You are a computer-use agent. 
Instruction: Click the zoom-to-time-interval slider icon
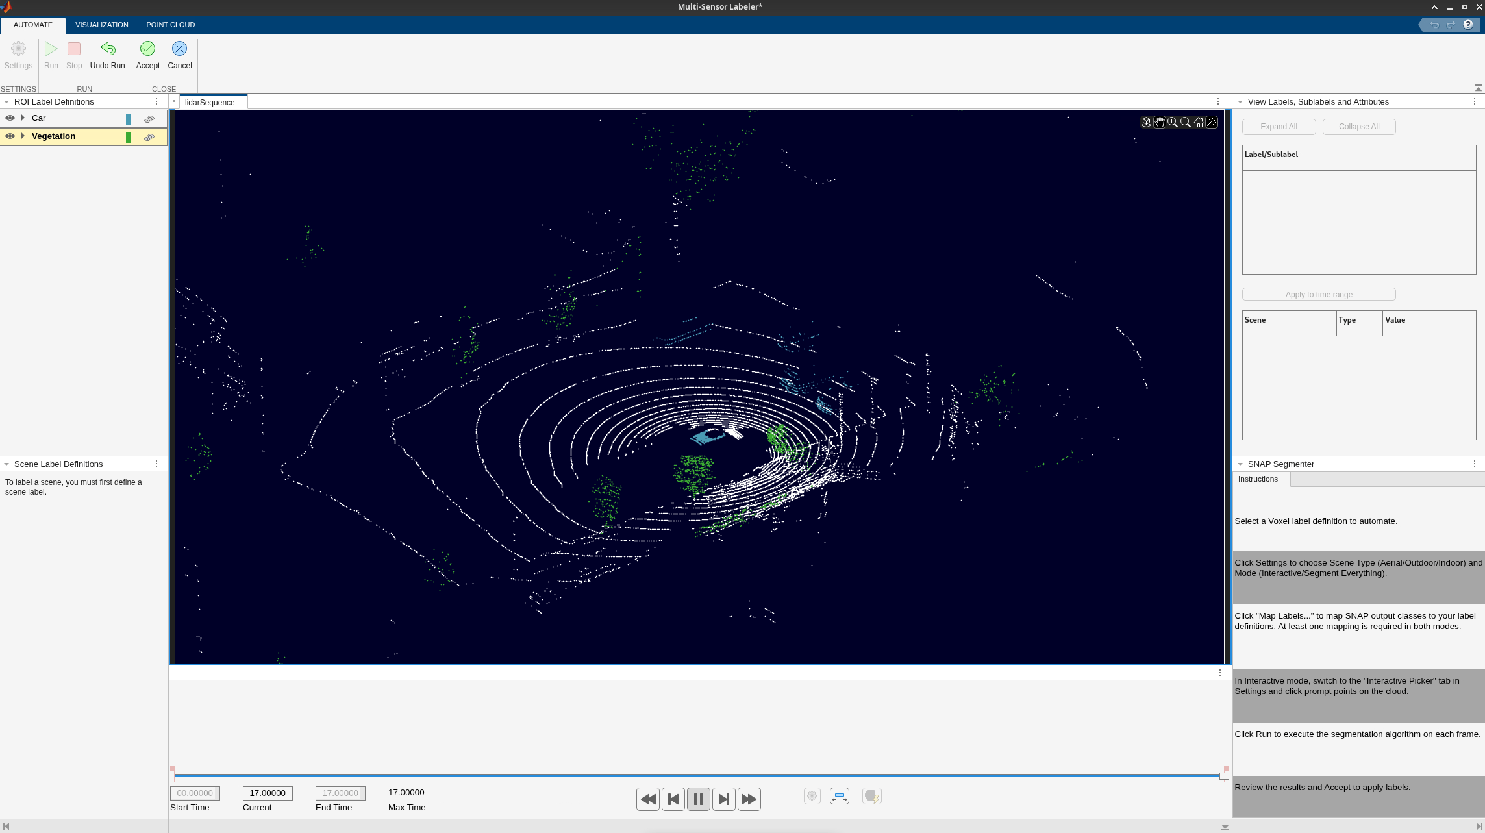coord(840,796)
